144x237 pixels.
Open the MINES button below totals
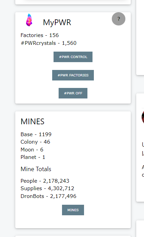[73, 210]
